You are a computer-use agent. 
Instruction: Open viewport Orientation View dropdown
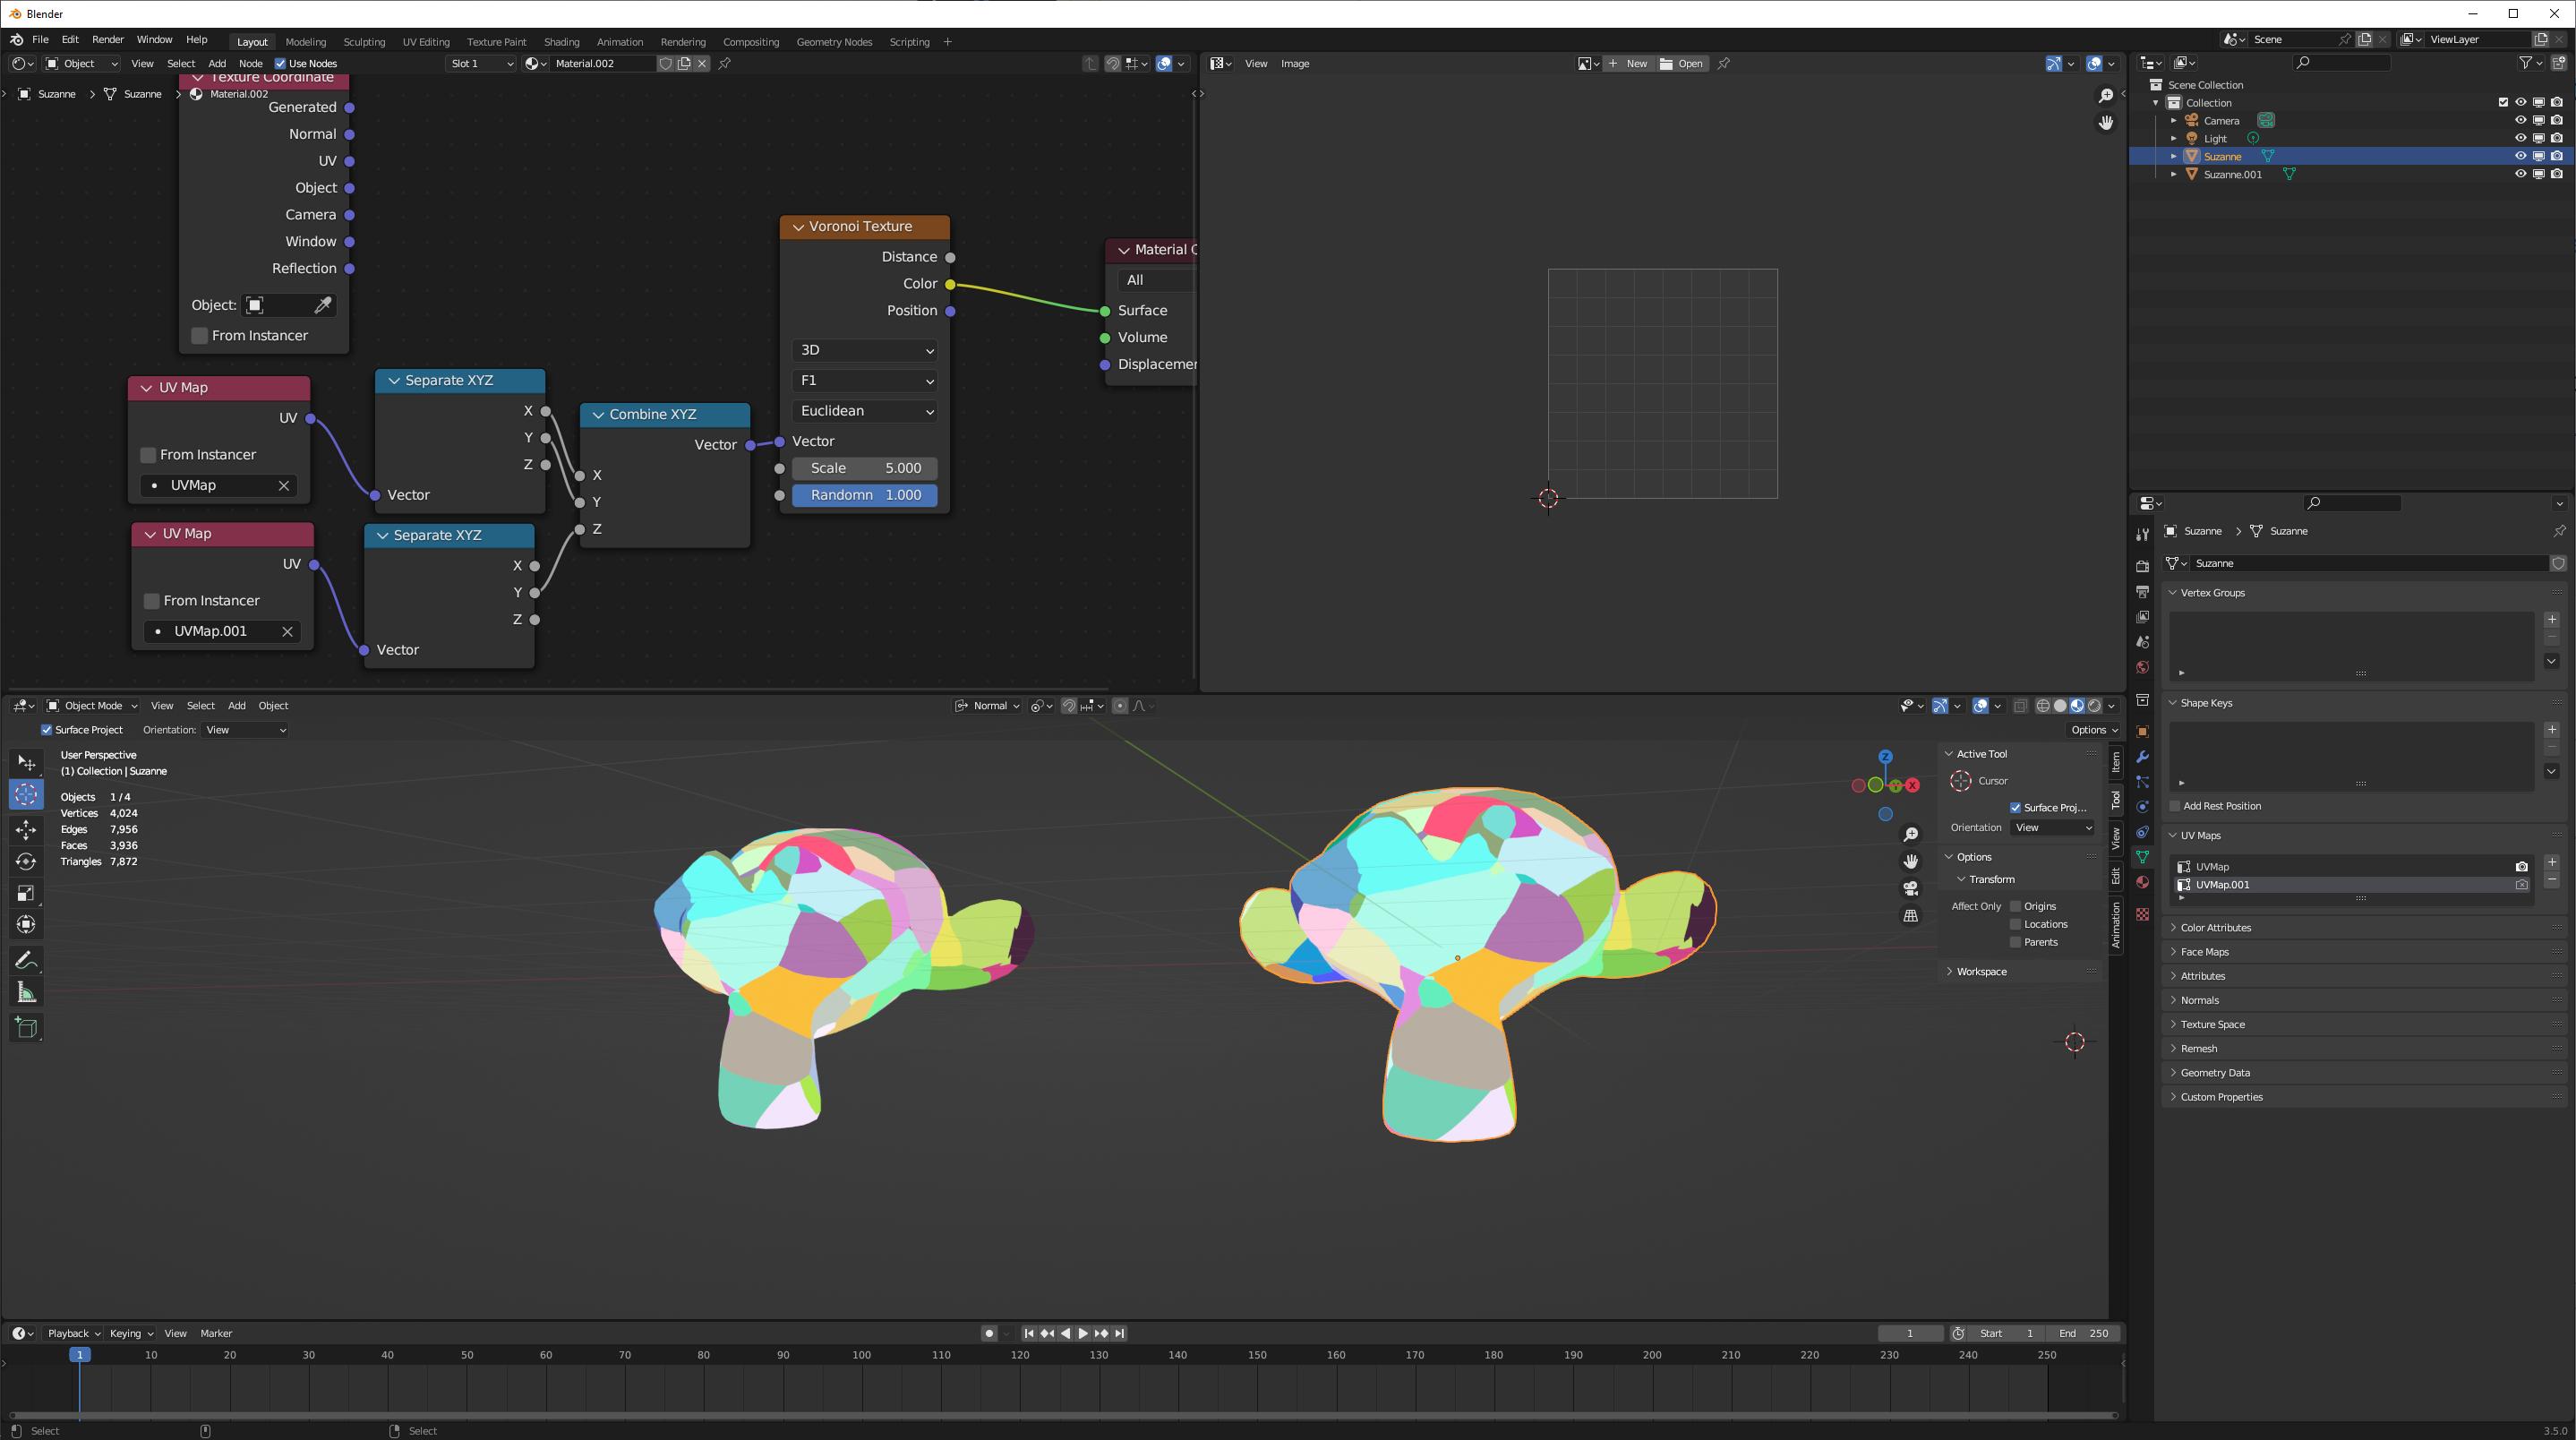[246, 730]
